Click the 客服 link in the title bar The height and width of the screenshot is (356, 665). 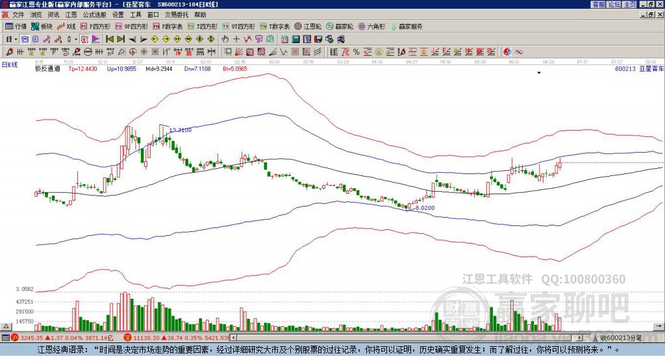coord(599,5)
